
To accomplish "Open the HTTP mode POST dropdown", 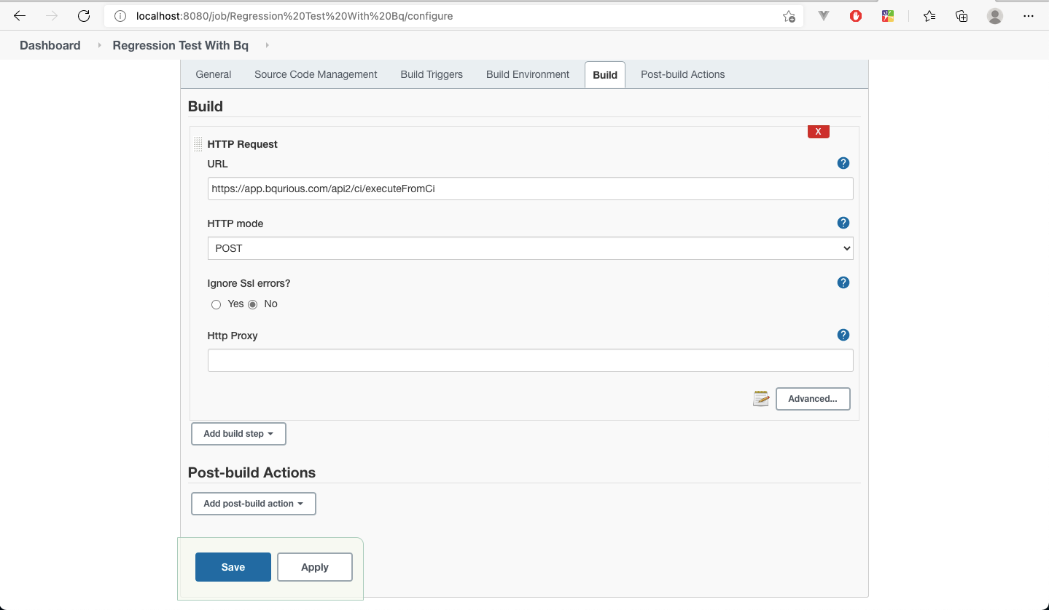I will tap(530, 248).
